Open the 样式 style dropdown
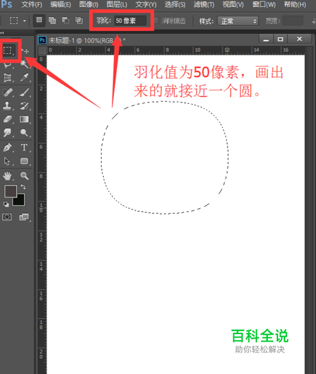This screenshot has width=316, height=374. [238, 22]
